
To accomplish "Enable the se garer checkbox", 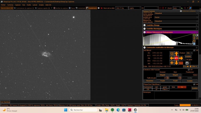I will (185, 60).
